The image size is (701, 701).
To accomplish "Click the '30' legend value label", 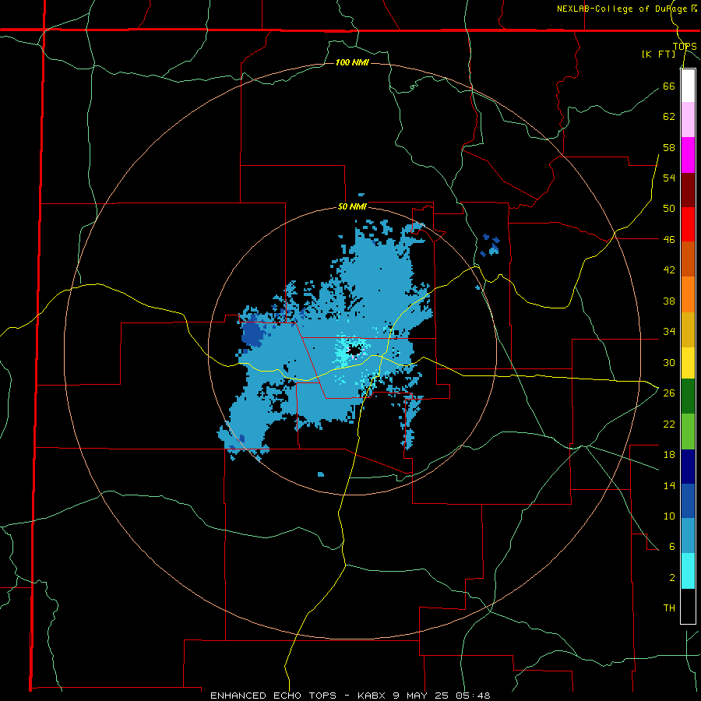I will pyautogui.click(x=669, y=362).
